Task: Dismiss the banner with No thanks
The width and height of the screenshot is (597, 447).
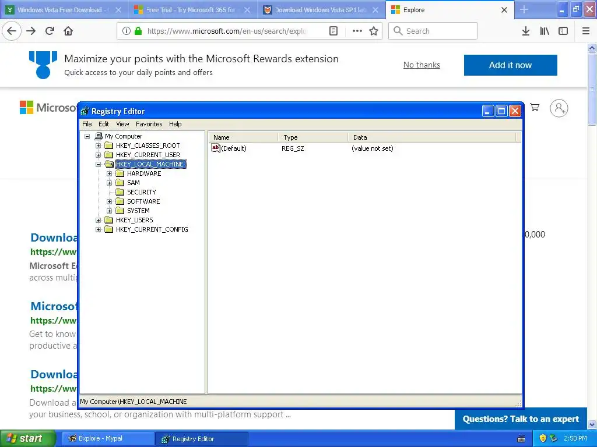Action: tap(422, 65)
